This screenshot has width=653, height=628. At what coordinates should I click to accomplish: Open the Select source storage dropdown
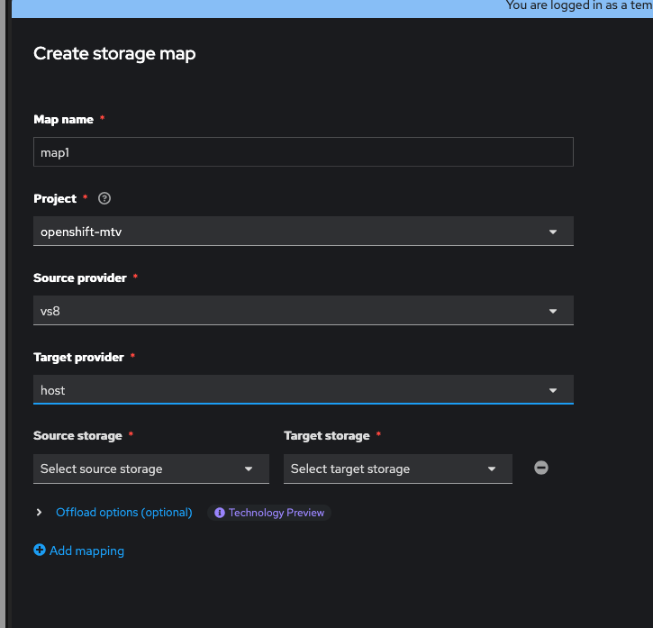[144, 469]
